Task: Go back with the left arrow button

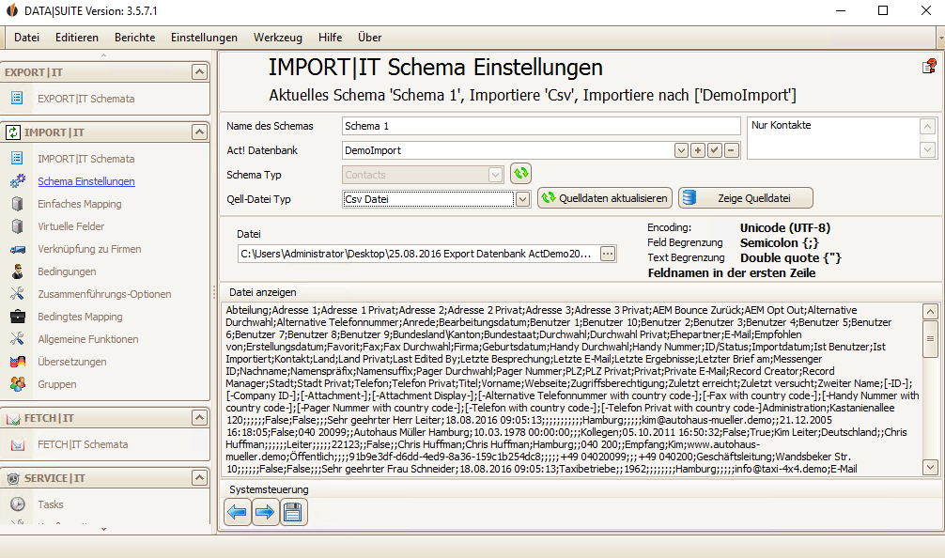Action: [x=238, y=512]
